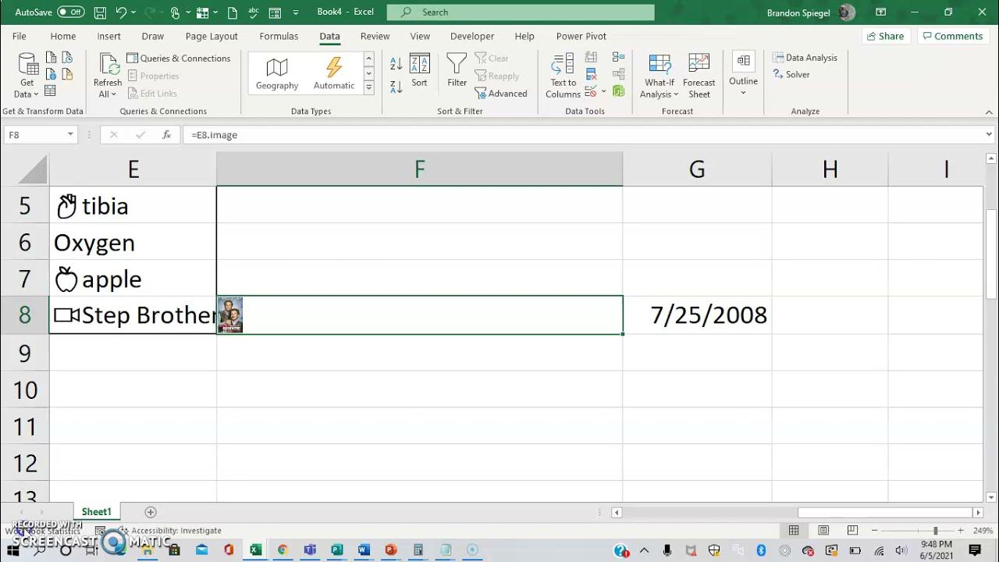Switch to the Home tab
This screenshot has width=999, height=562.
pyautogui.click(x=63, y=36)
